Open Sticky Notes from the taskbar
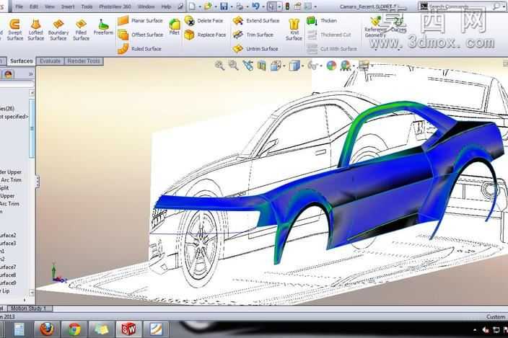508x338 pixels. point(102,329)
